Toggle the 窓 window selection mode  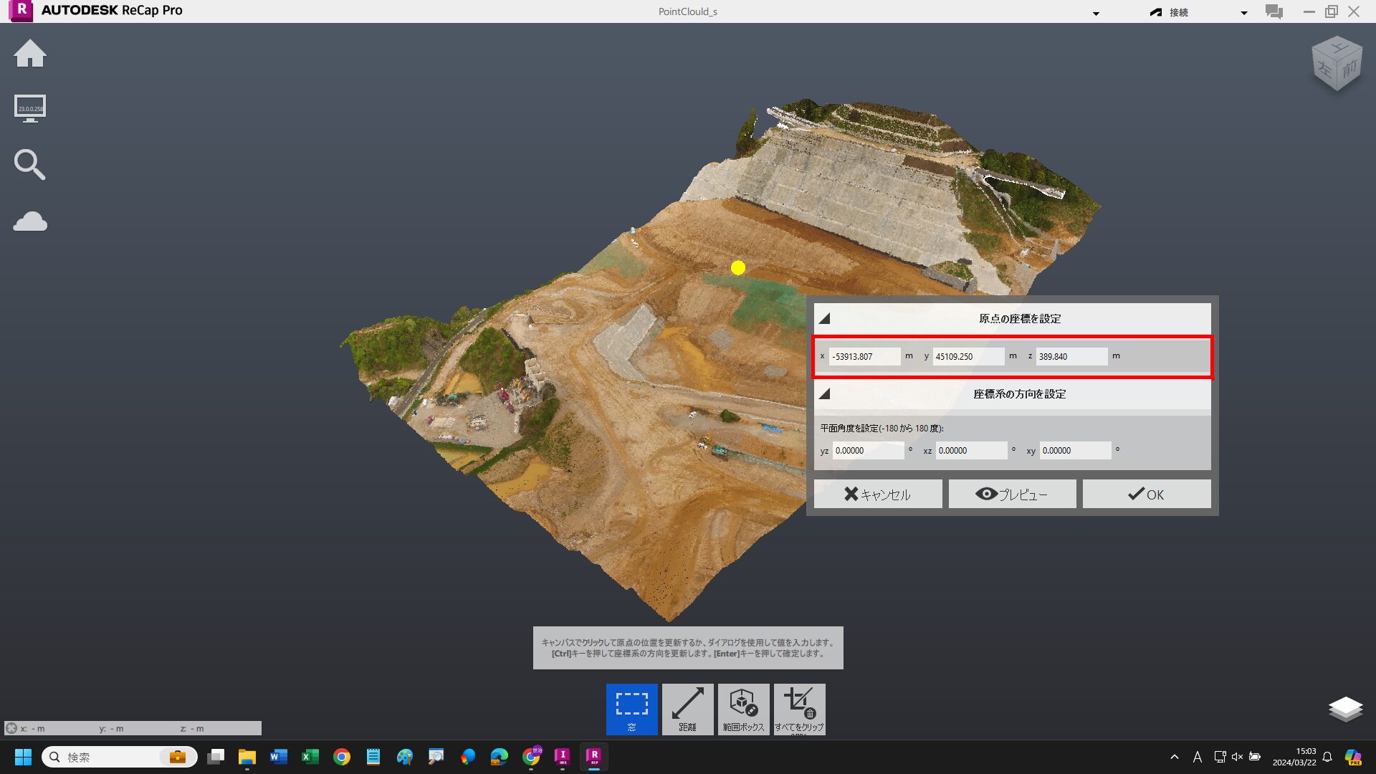pyautogui.click(x=631, y=708)
